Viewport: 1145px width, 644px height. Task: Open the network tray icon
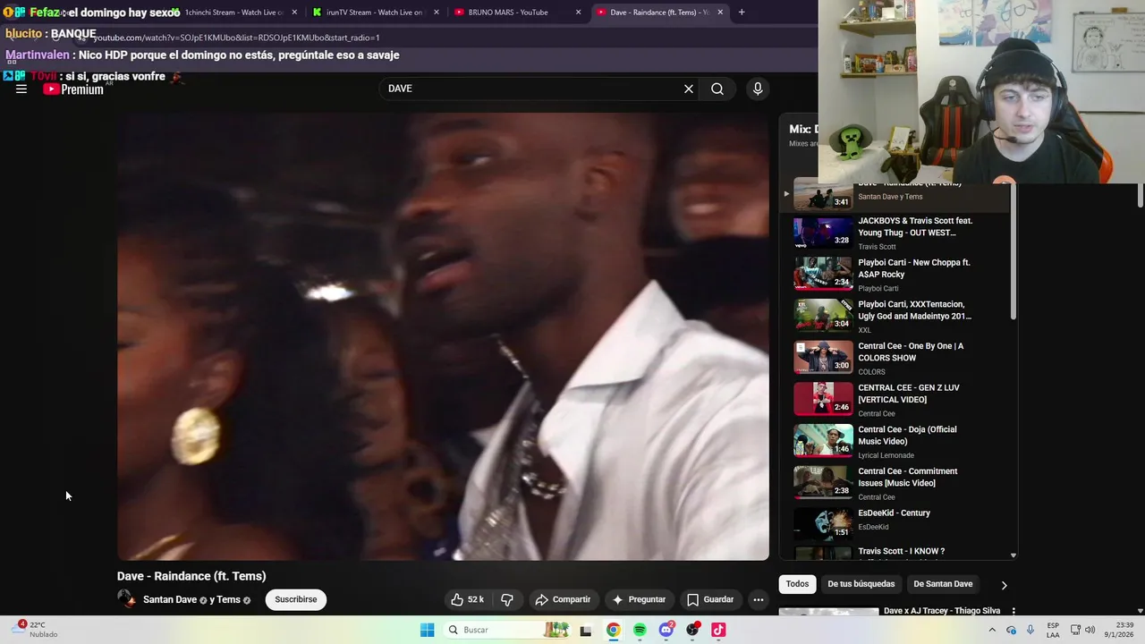[1075, 630]
